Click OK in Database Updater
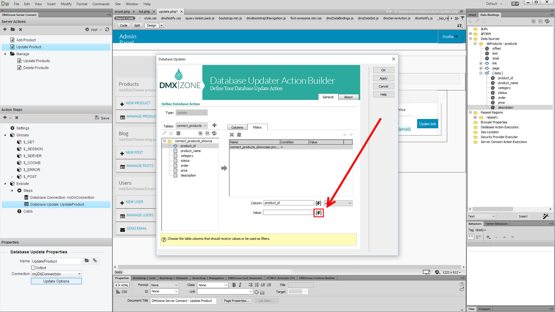Image resolution: width=555 pixels, height=312 pixels. click(x=383, y=70)
